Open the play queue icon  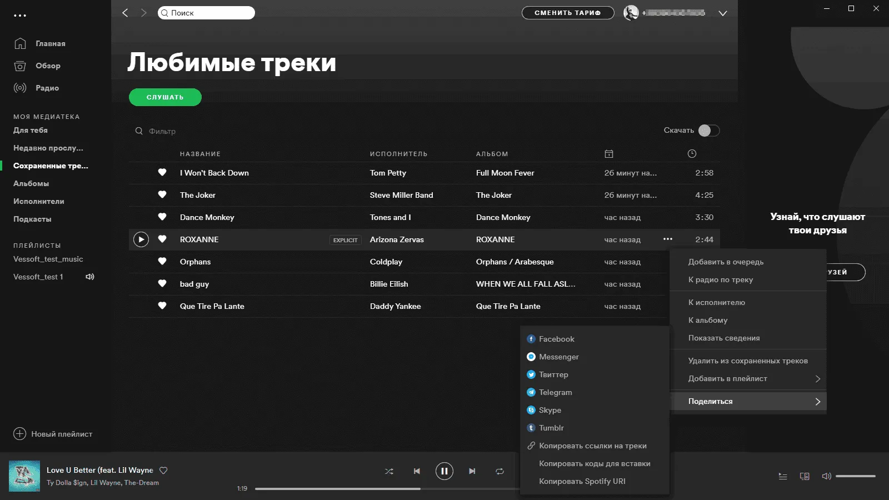(783, 476)
